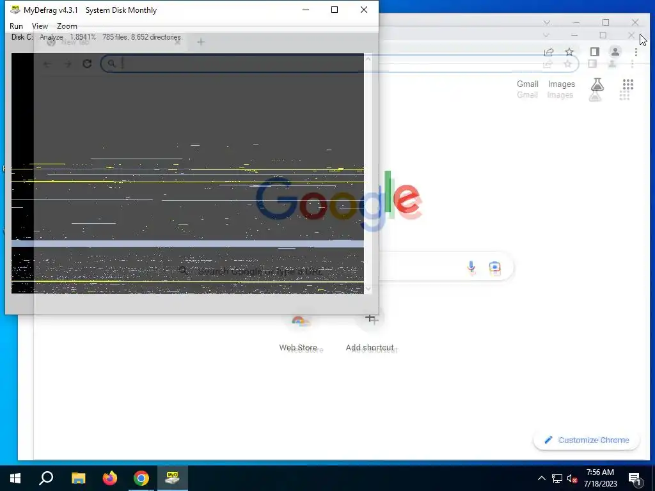Screen dimensions: 655x491
Task: Show hidden system tray icons
Action: [541, 478]
